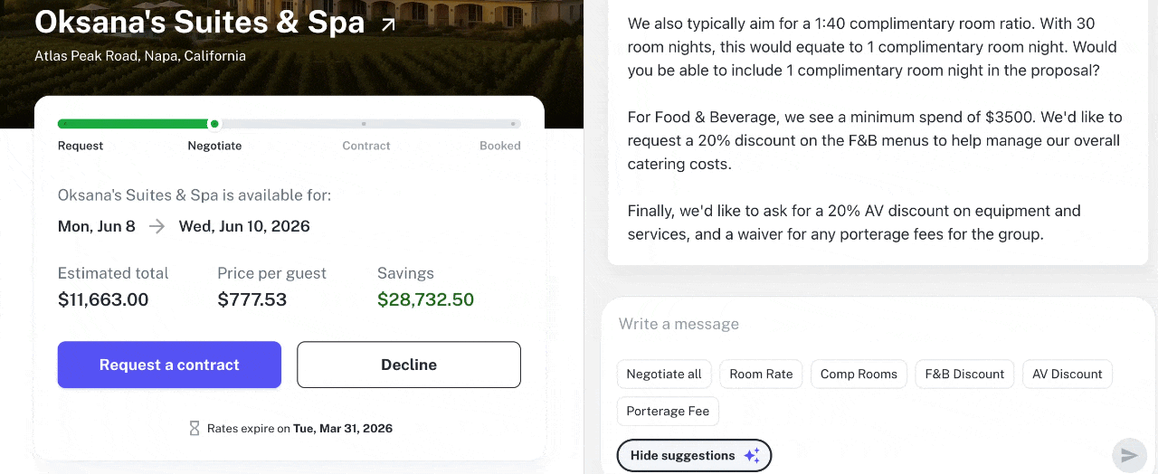Viewport: 1158px width, 474px height.
Task: Click the arrow between the booking dates
Action: 157,227
